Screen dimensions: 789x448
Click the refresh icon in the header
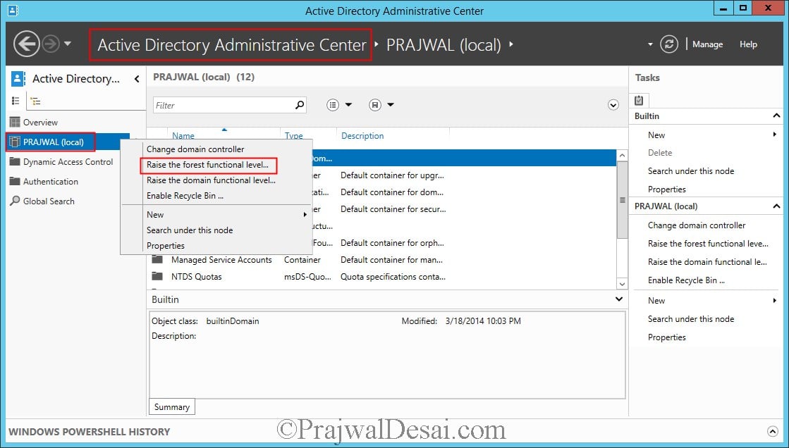pos(668,44)
